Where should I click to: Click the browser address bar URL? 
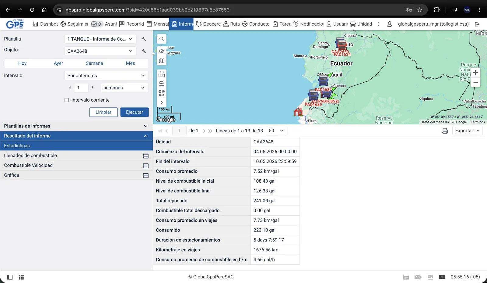[147, 10]
